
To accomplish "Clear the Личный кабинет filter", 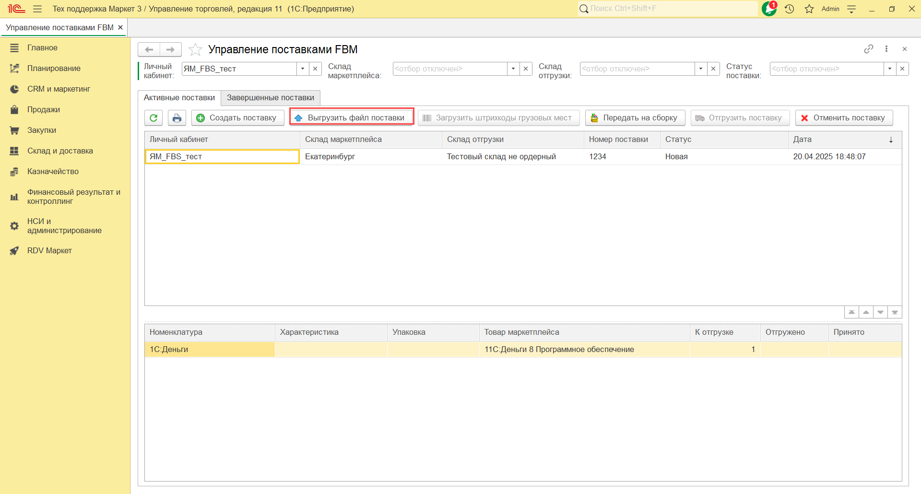I will pyautogui.click(x=315, y=69).
